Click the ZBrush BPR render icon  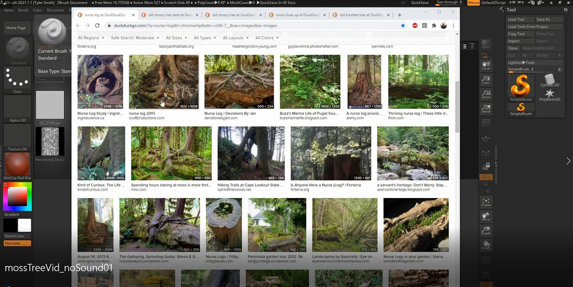[x=486, y=45]
